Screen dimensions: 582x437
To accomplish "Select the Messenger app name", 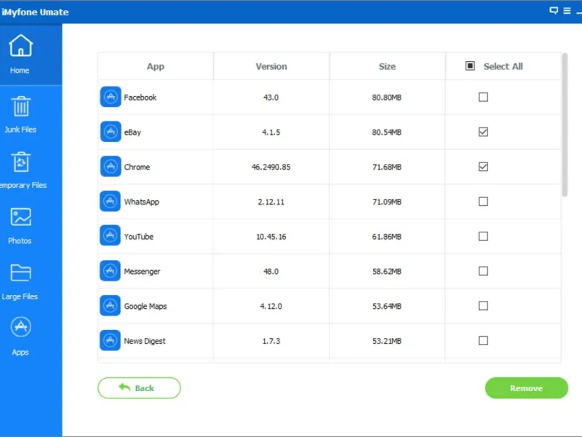I will tap(142, 272).
